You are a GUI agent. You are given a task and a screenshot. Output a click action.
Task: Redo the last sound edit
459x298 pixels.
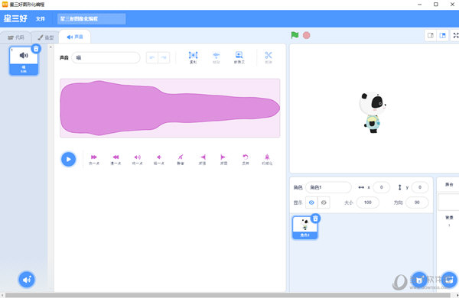pyautogui.click(x=164, y=57)
